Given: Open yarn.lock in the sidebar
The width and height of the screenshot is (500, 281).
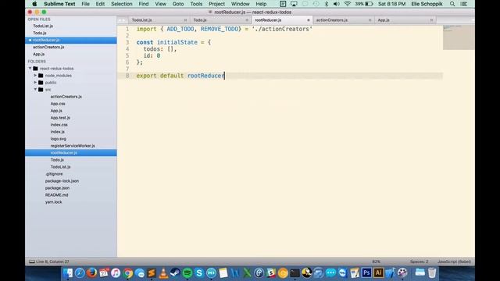Looking at the screenshot, I should (54, 202).
